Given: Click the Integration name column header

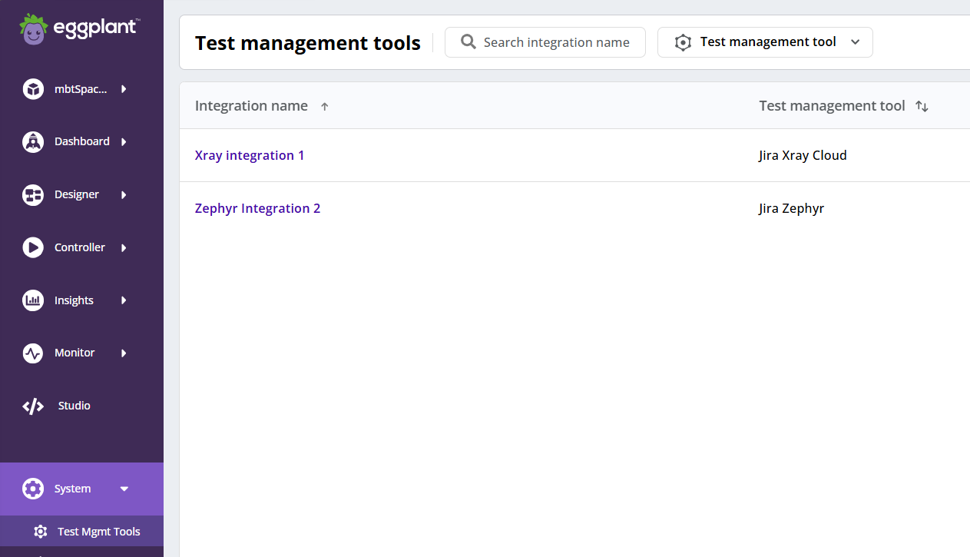Looking at the screenshot, I should pos(251,106).
